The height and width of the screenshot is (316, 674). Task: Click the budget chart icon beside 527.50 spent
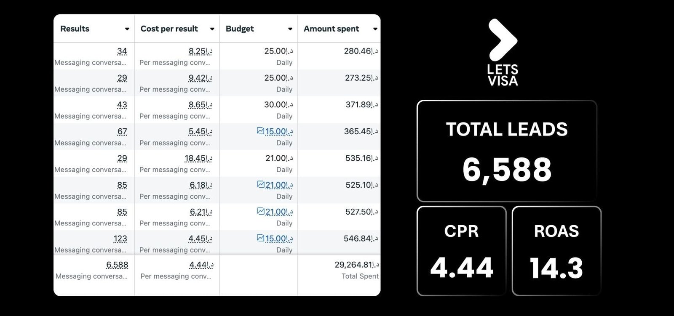coord(260,211)
